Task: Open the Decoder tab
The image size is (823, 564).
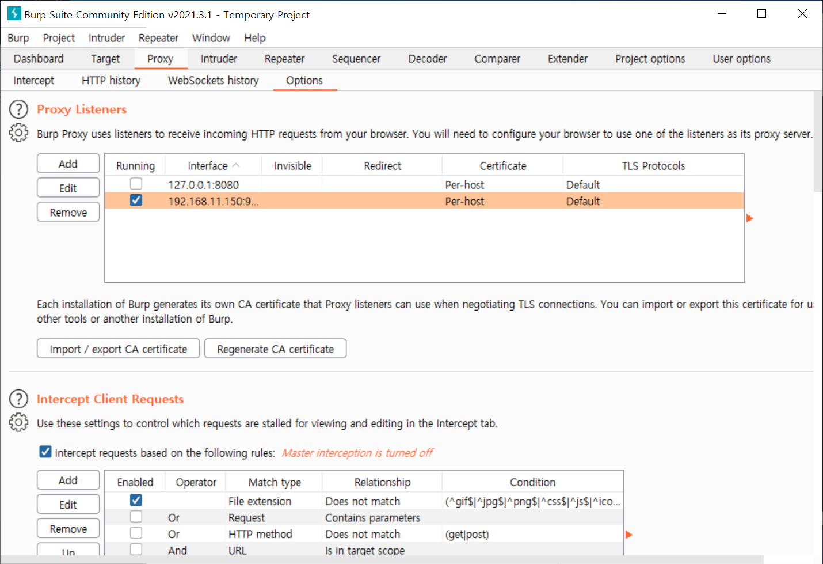Action: pyautogui.click(x=428, y=59)
